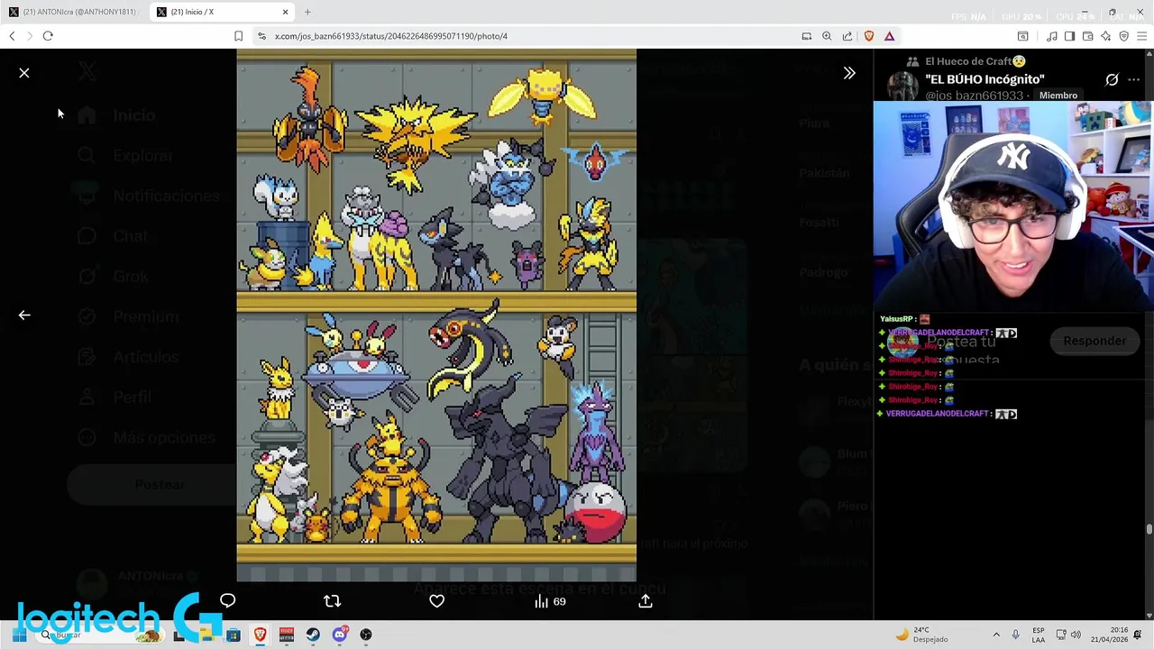1154x649 pixels.
Task: Click the microphone tray icon
Action: [1016, 635]
